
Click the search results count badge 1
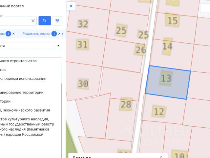pyautogui.click(x=54, y=34)
